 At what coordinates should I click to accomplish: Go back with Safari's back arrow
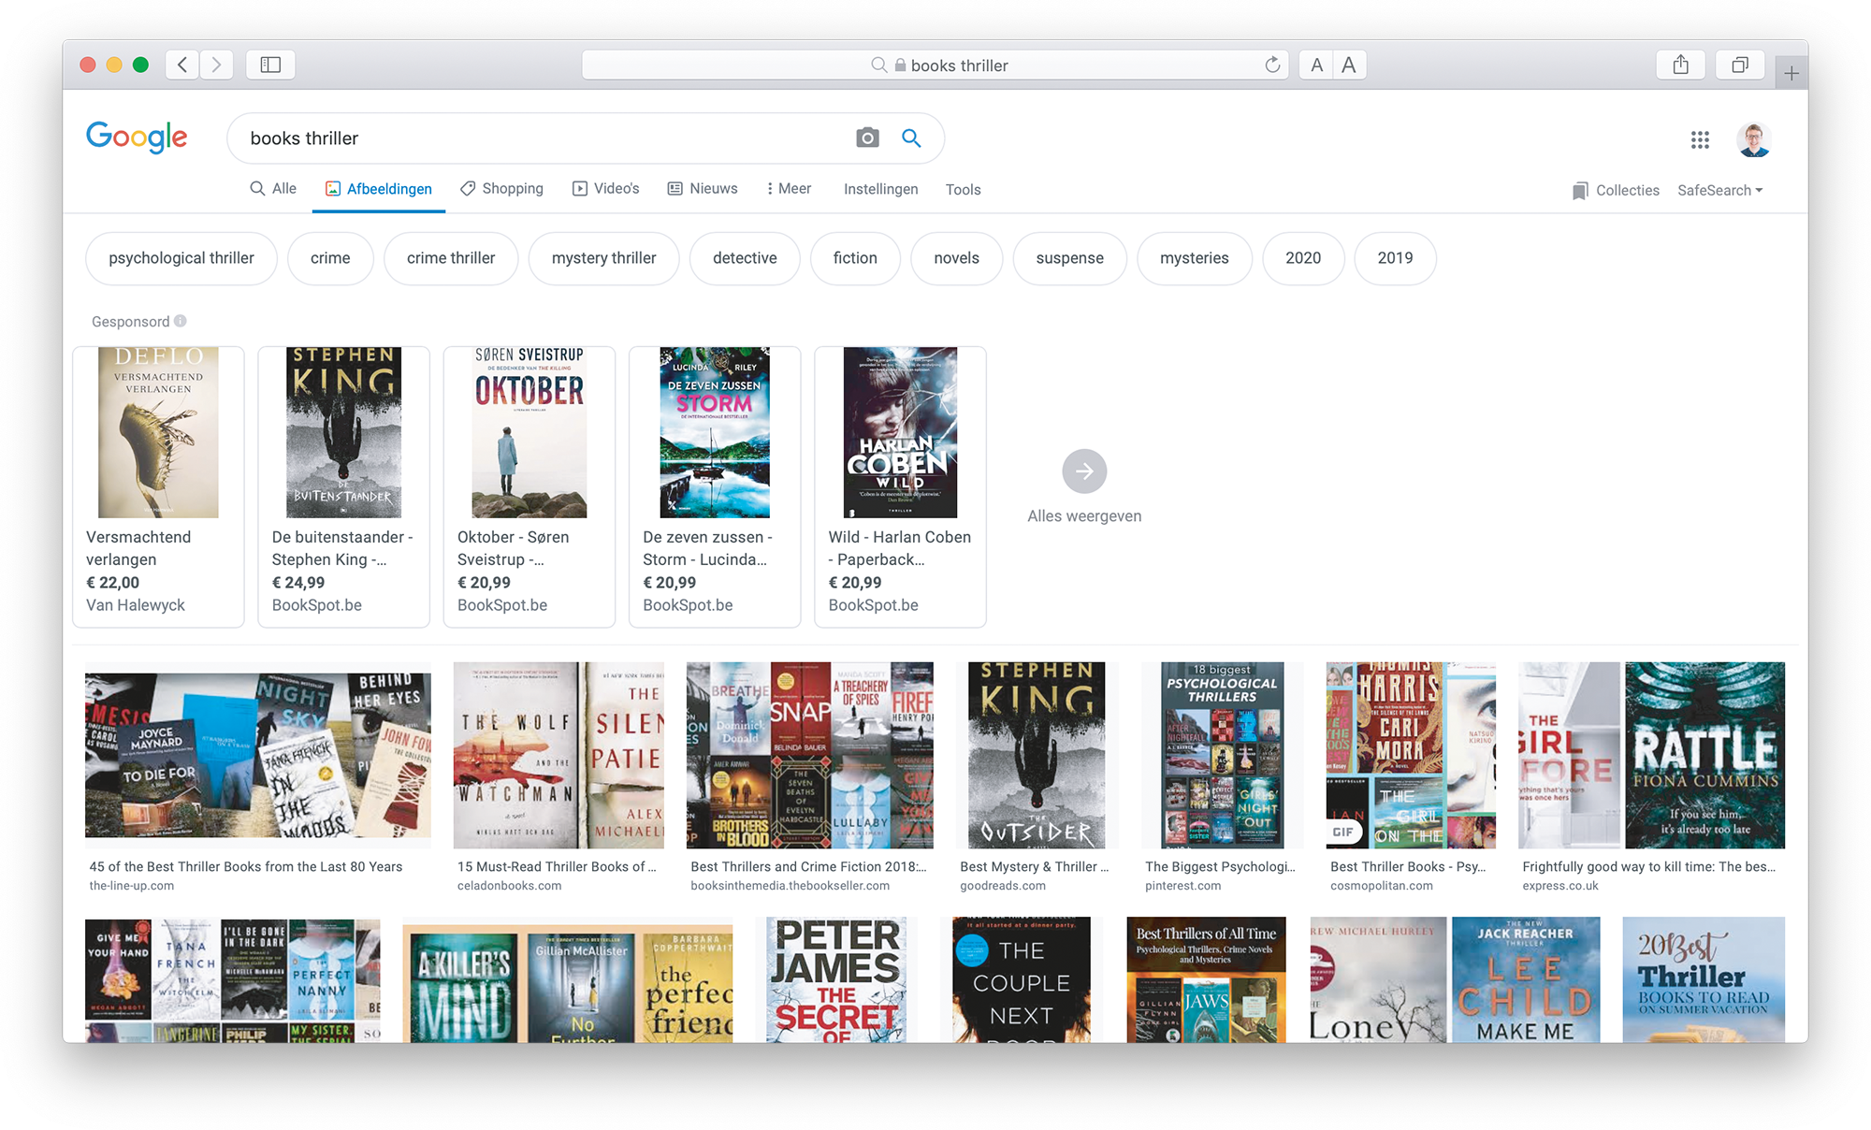coord(182,65)
